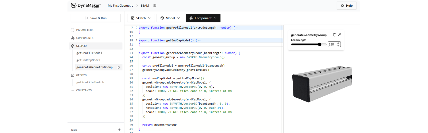Open the Model dropdown menu
This screenshot has width=428, height=133.
click(170, 18)
